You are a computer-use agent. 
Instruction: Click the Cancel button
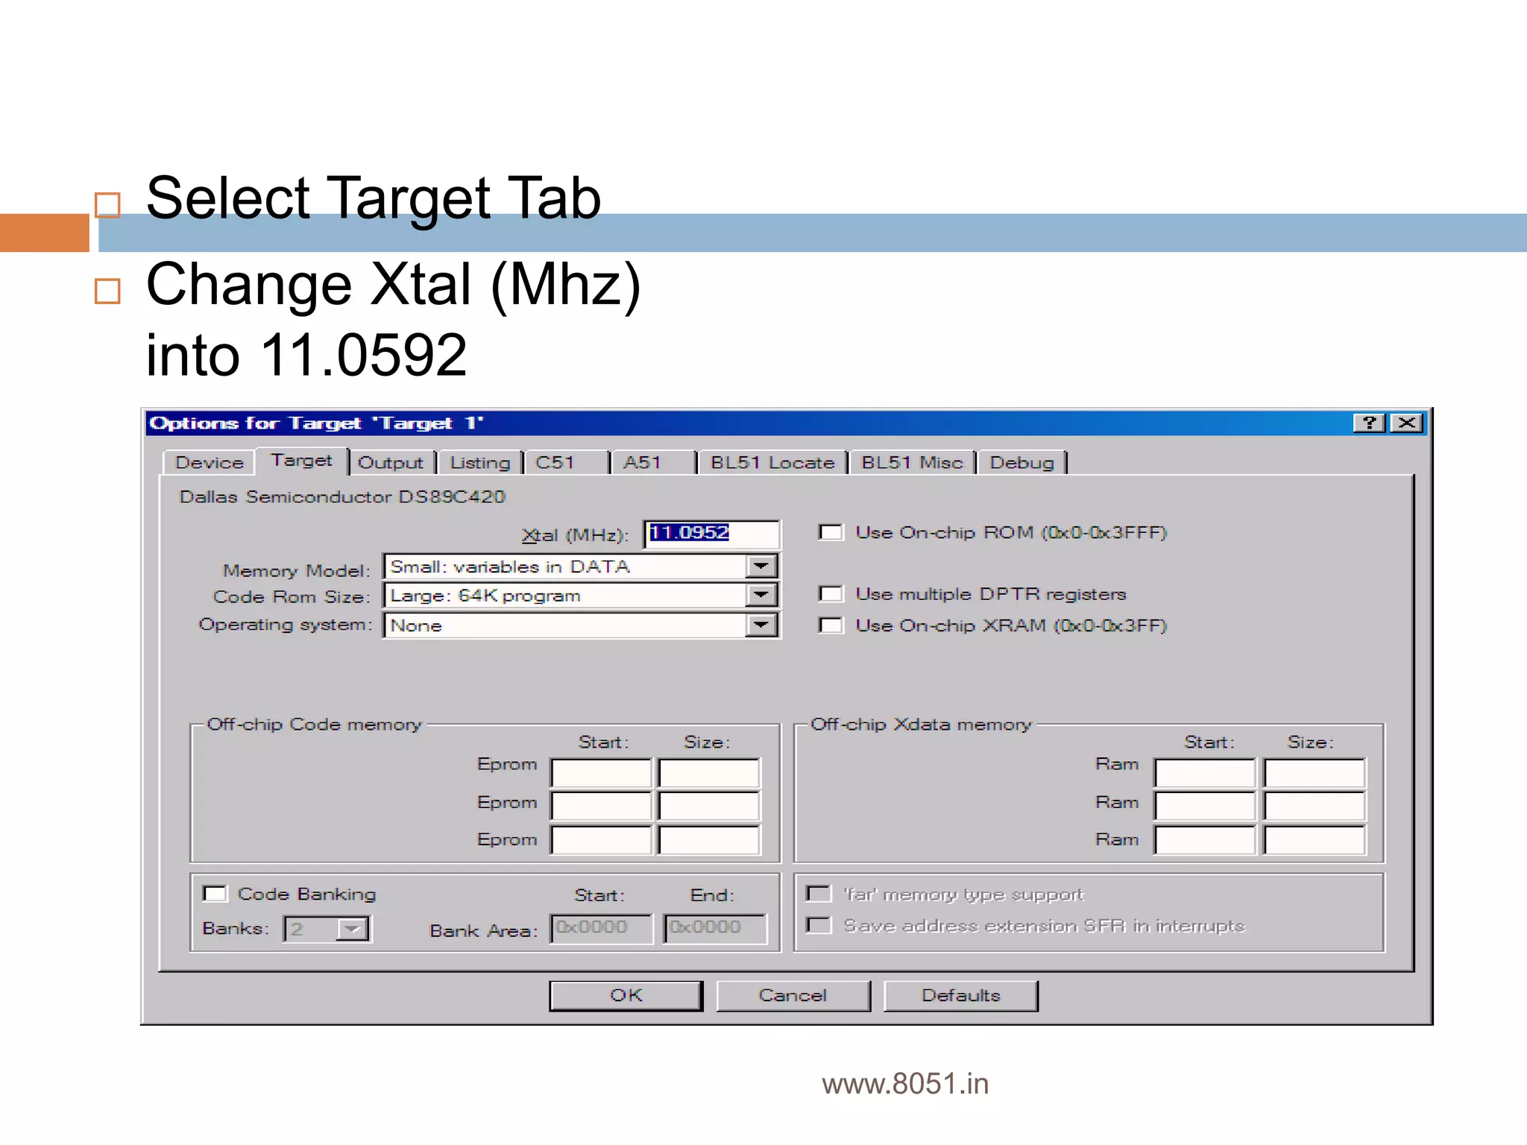point(793,996)
